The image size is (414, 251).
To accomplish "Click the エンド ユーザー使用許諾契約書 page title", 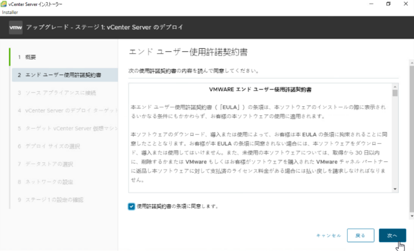I will pos(188,52).
